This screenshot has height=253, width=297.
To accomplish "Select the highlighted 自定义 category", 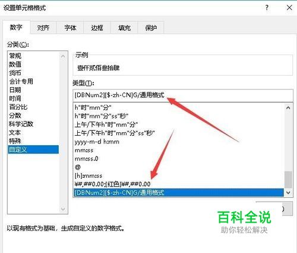I will point(33,149).
